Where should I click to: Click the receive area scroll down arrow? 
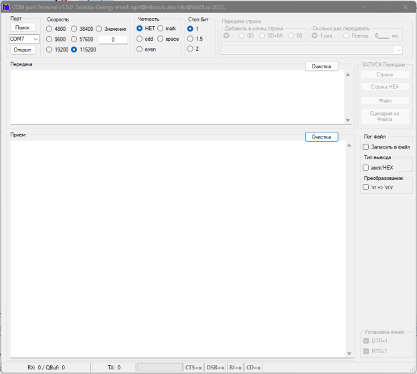pyautogui.click(x=348, y=354)
